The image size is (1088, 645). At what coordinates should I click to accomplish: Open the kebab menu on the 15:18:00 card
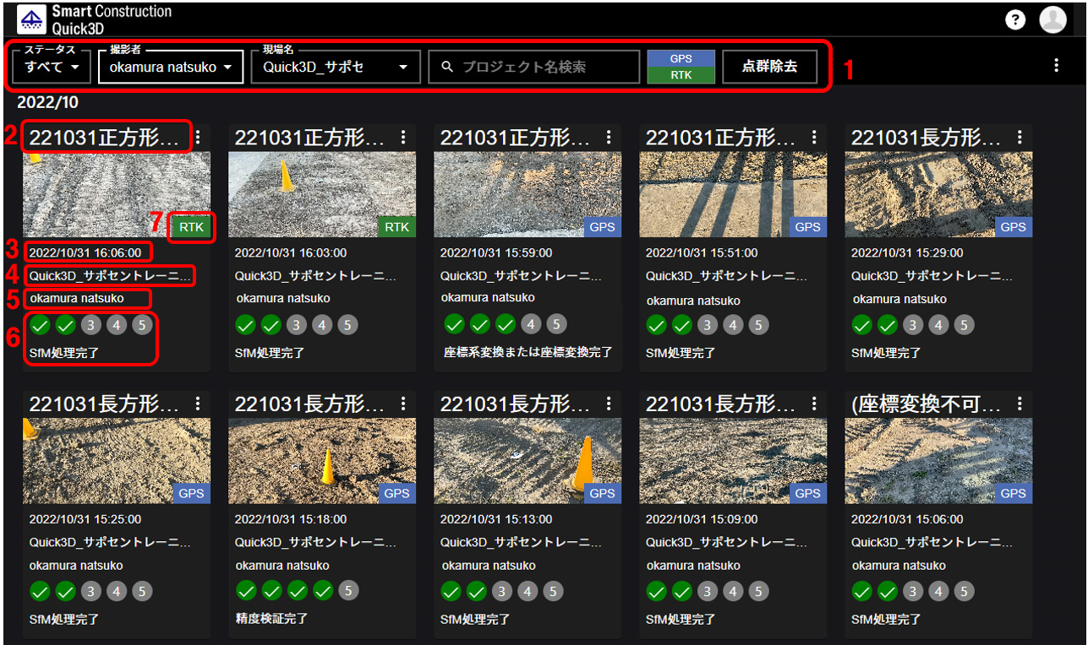(403, 404)
